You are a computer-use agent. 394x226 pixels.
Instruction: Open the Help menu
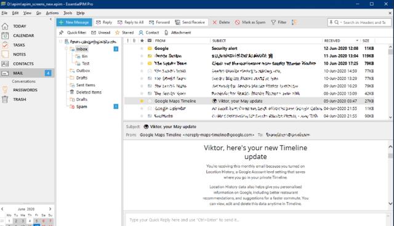[x=81, y=13]
